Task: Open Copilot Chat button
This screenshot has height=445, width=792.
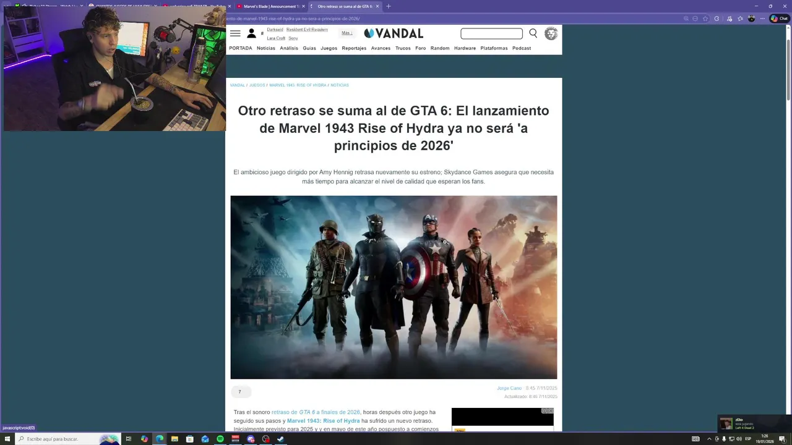Action: point(780,19)
